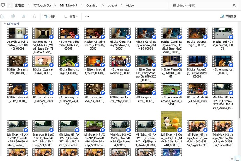241x161 pixels.
Task: Select H3Lite_rainy_cat_pullback_00001 video
Action: point(43,95)
